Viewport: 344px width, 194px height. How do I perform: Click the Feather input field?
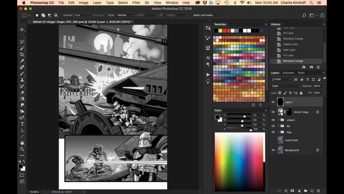[80, 15]
